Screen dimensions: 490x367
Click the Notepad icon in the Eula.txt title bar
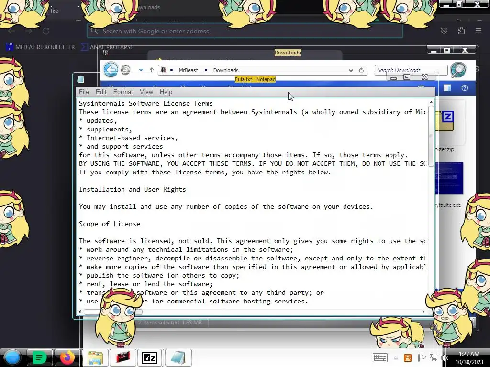pos(80,79)
